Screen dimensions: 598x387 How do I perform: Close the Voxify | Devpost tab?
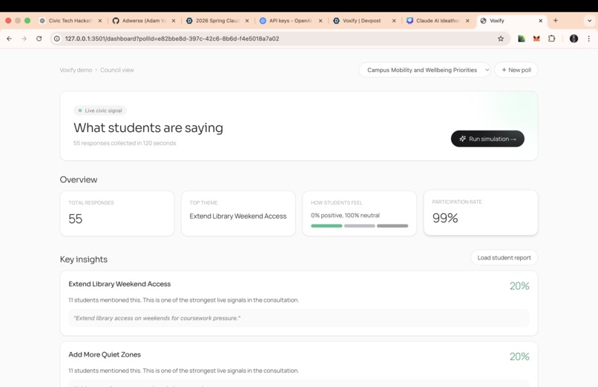(x=394, y=21)
